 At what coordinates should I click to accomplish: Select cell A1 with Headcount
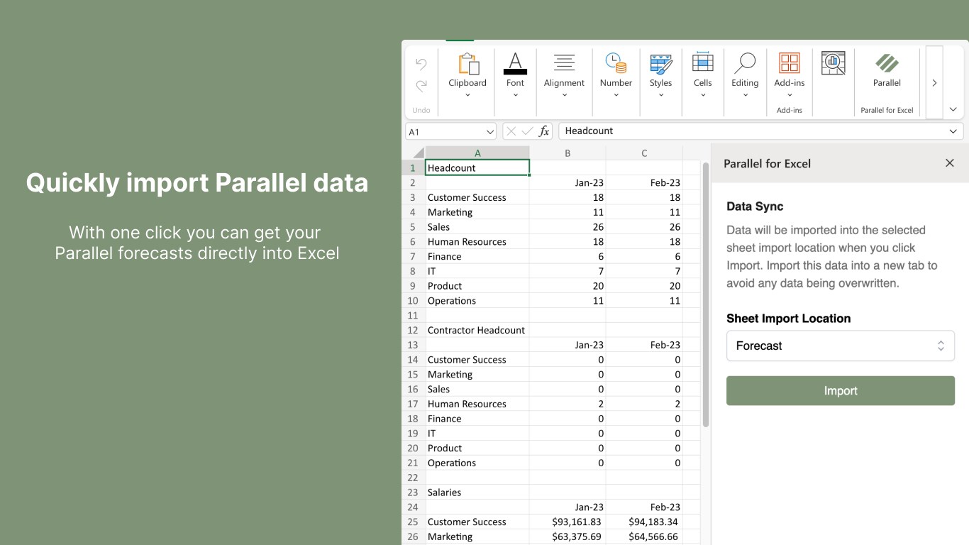click(477, 168)
